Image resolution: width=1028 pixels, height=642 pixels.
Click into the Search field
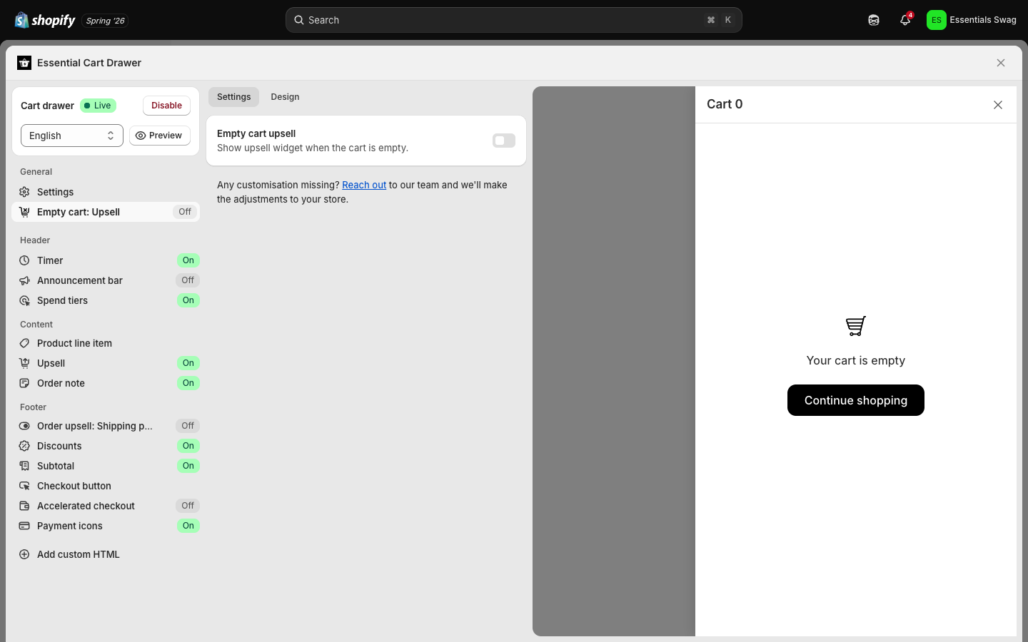(514, 20)
